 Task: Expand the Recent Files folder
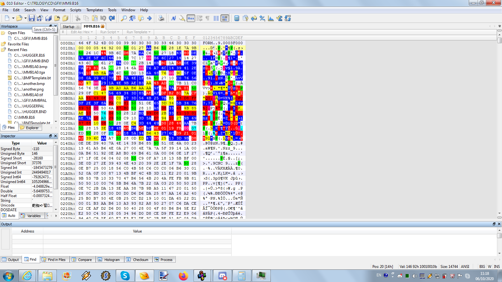pos(18,50)
